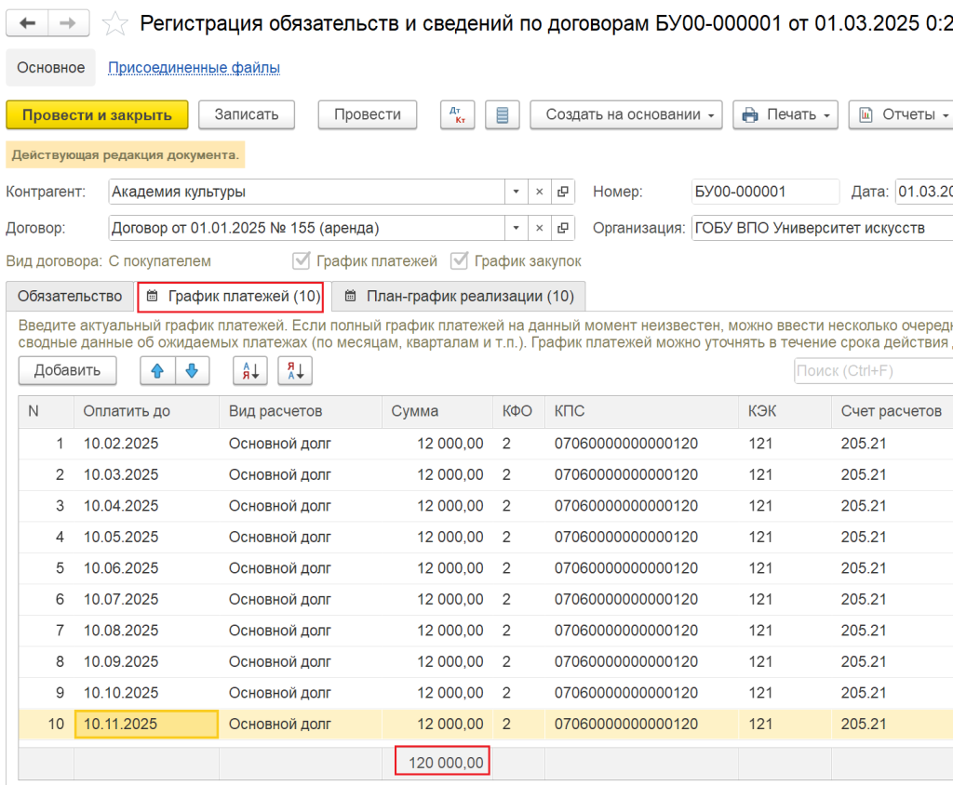Image resolution: width=953 pixels, height=785 pixels.
Task: Sort the list descending Я-А
Action: 295,370
